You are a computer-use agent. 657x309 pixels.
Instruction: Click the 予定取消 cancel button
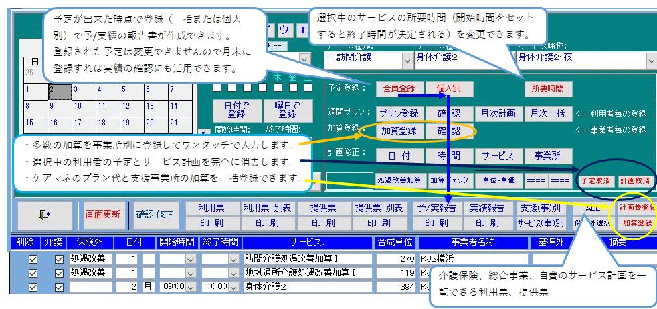(x=595, y=181)
